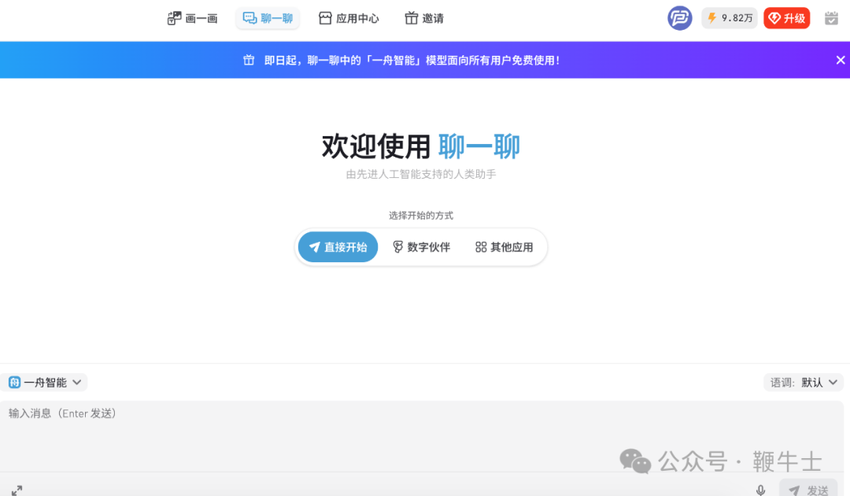Expand the 默认 voice selector

(x=817, y=382)
